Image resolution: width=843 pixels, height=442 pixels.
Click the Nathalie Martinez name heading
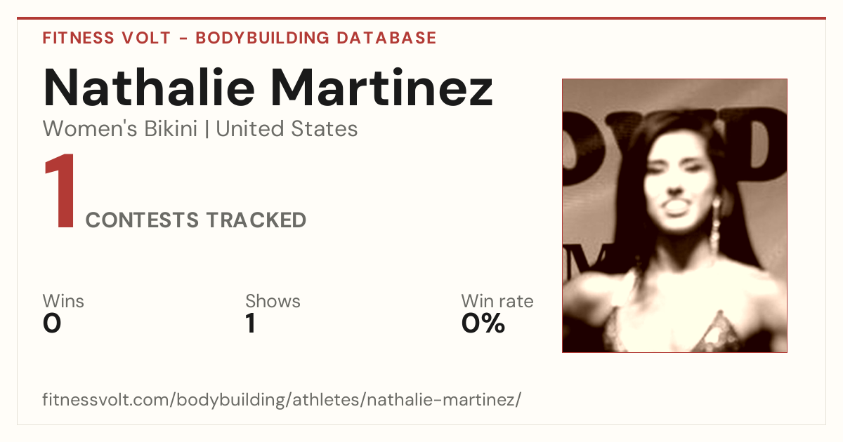pyautogui.click(x=268, y=87)
